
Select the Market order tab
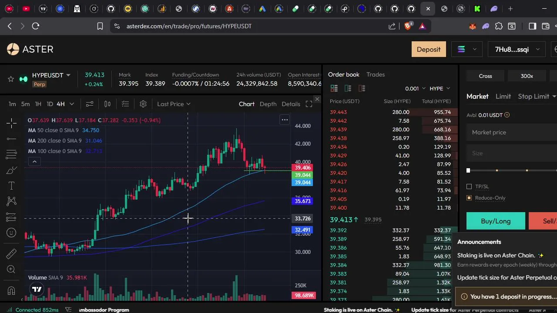click(477, 96)
